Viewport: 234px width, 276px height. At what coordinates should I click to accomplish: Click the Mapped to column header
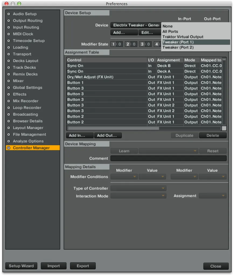211,60
